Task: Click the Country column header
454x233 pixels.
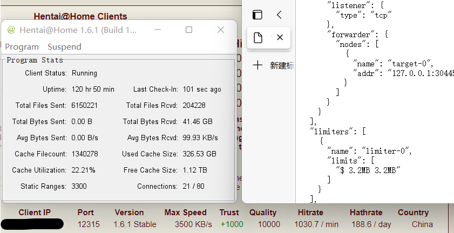Action: (413, 213)
